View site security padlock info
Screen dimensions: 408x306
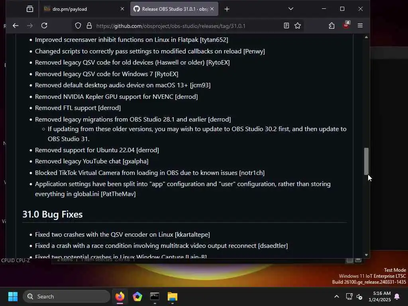(x=89, y=25)
